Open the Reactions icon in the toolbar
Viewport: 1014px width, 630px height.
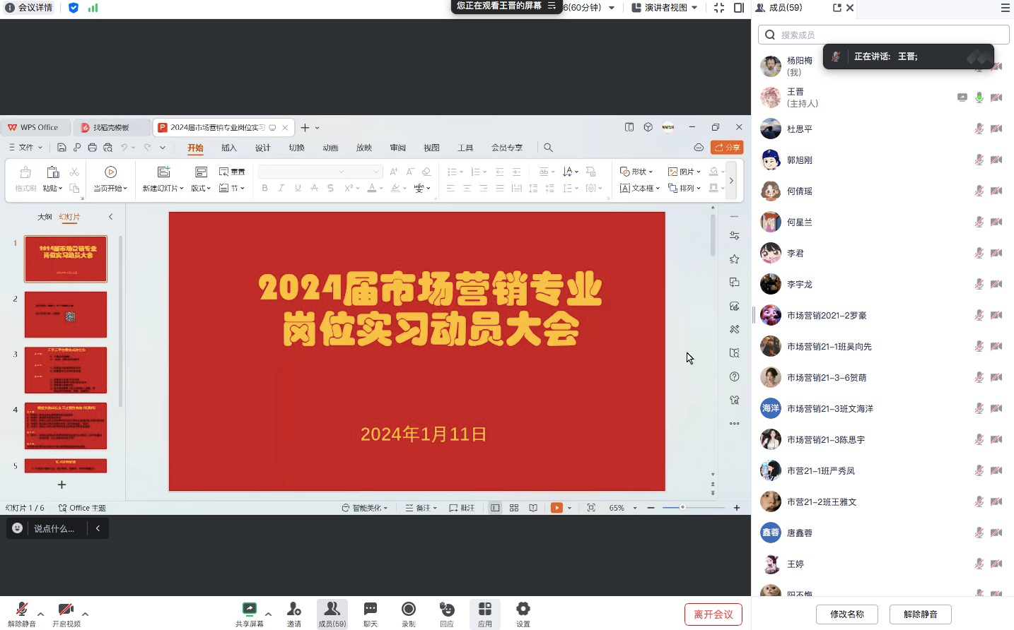pyautogui.click(x=447, y=610)
